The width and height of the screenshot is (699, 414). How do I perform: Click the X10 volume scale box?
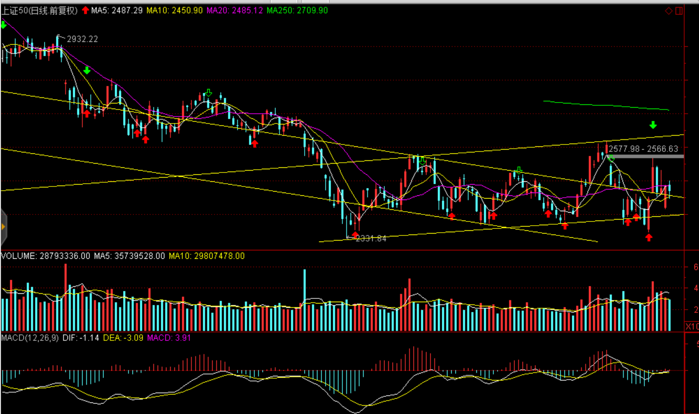[692, 326]
